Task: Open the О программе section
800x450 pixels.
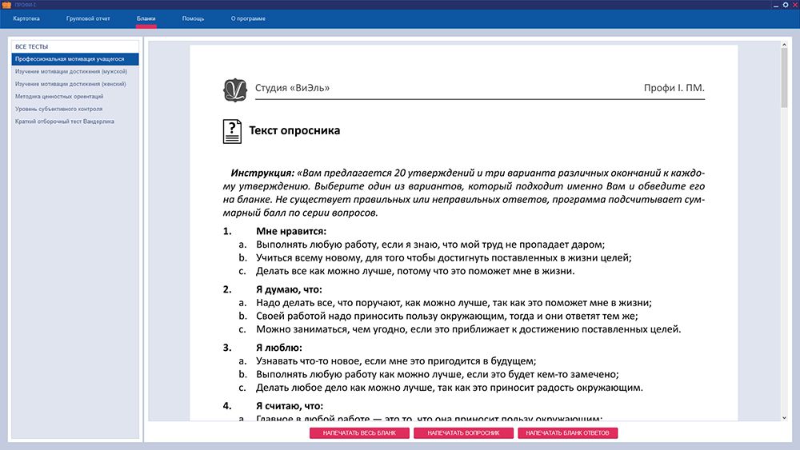Action: [x=248, y=18]
